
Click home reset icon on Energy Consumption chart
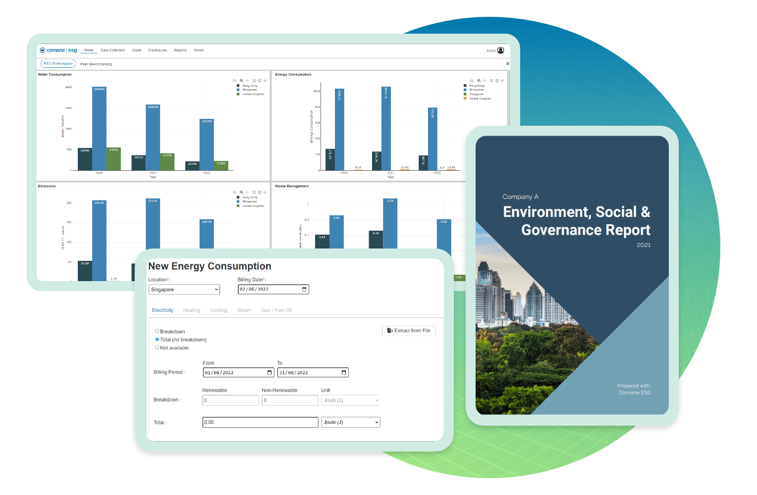502,81
